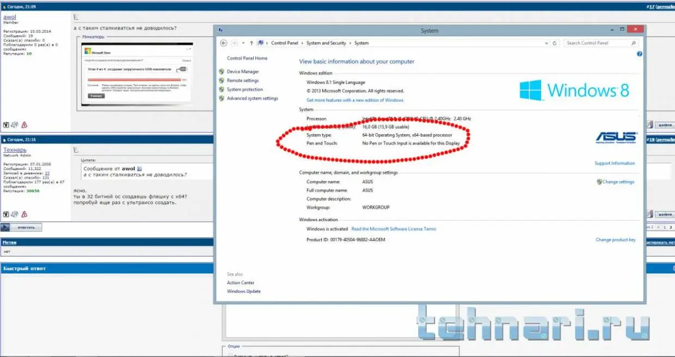Click Change product key link
The width and height of the screenshot is (675, 357).
pos(616,240)
